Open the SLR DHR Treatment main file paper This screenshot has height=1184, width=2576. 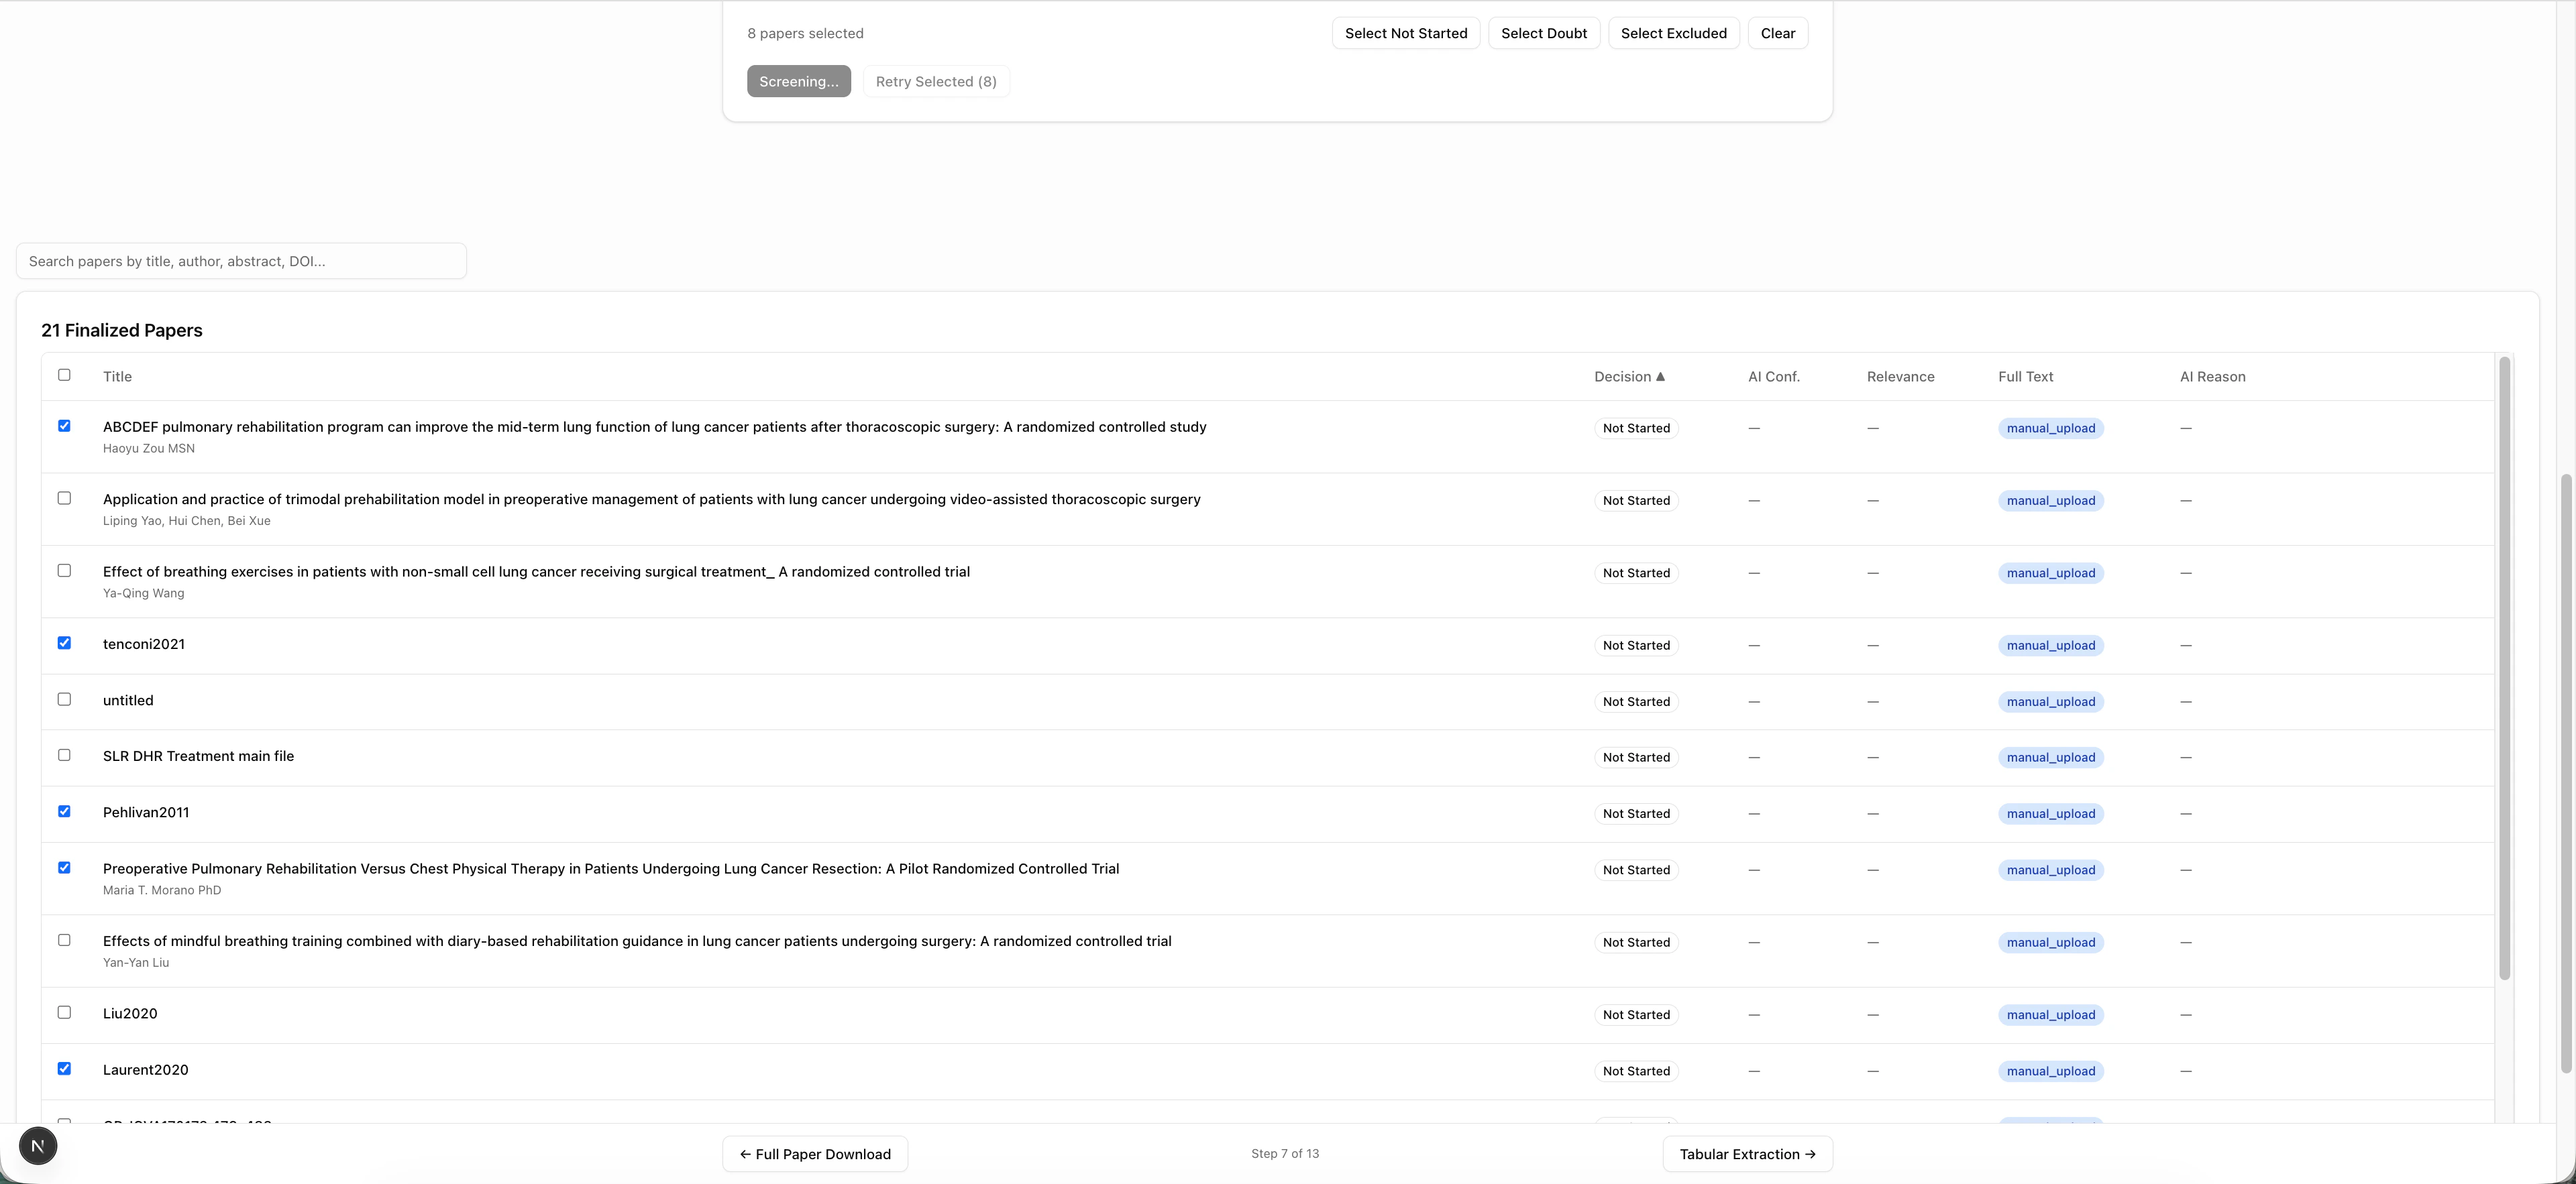click(198, 756)
